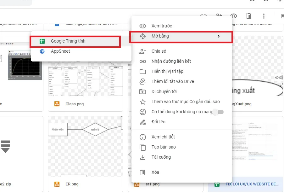The width and height of the screenshot is (284, 193).
Task: Click the info icon beside Xem chi tiết
Action: click(143, 137)
